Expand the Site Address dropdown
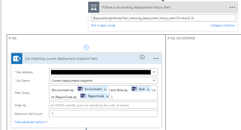The width and height of the screenshot is (241, 130). (154, 72)
